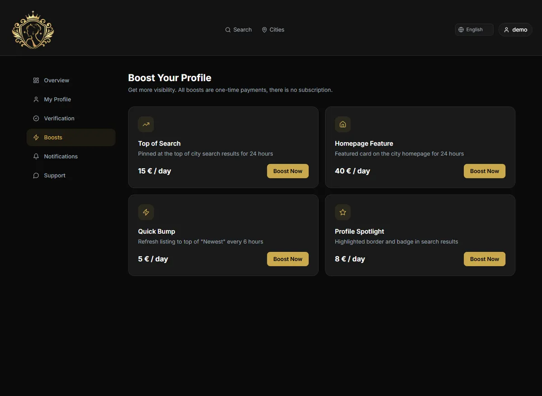
Task: Click the My Profile person icon
Action: coord(36,99)
